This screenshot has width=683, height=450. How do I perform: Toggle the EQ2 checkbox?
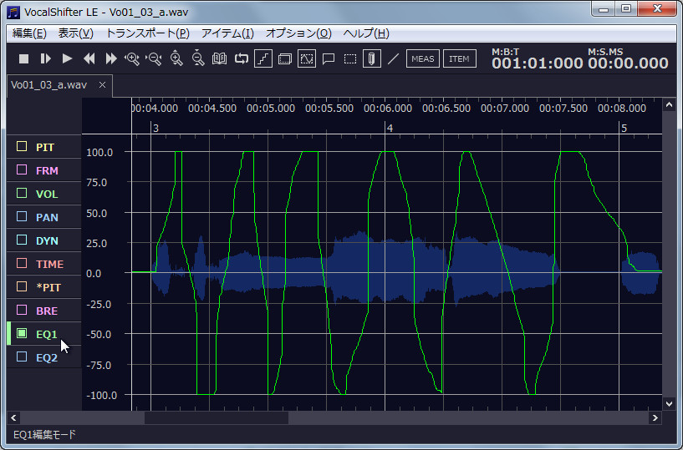click(x=22, y=356)
